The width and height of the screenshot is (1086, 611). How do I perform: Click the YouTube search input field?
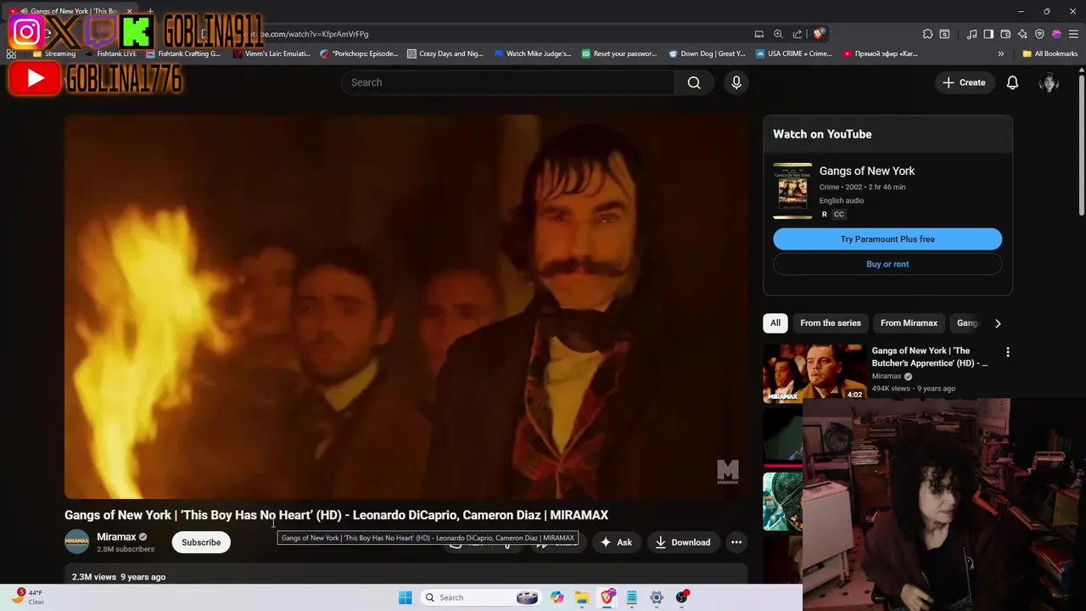click(509, 82)
